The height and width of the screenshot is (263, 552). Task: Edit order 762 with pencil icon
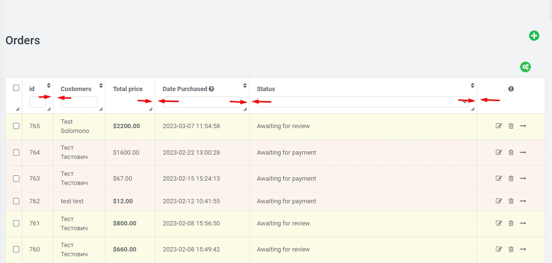click(x=499, y=201)
